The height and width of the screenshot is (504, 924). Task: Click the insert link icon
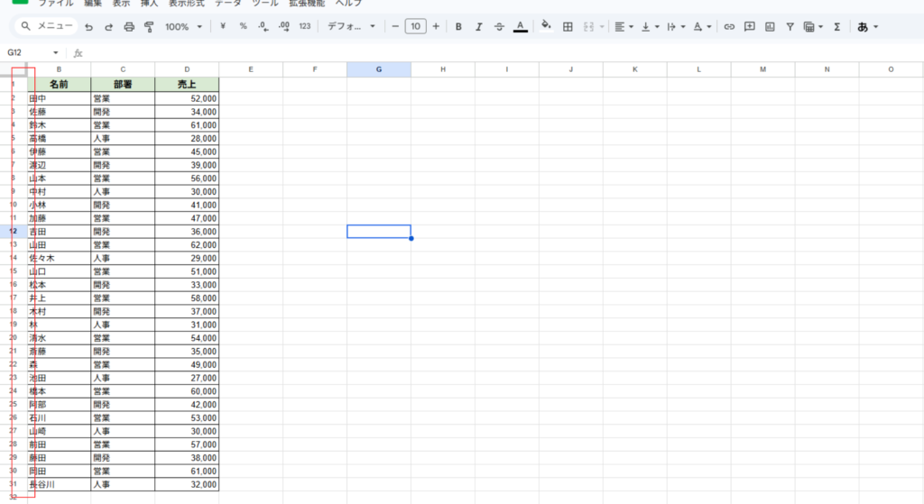click(x=729, y=27)
